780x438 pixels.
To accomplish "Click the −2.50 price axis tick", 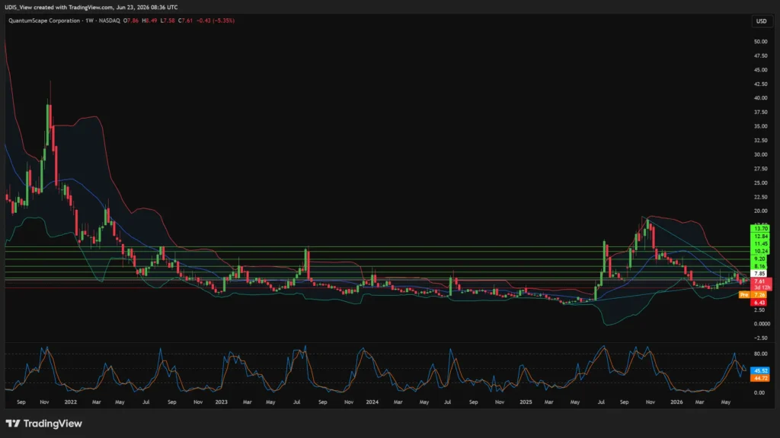I will click(x=761, y=338).
